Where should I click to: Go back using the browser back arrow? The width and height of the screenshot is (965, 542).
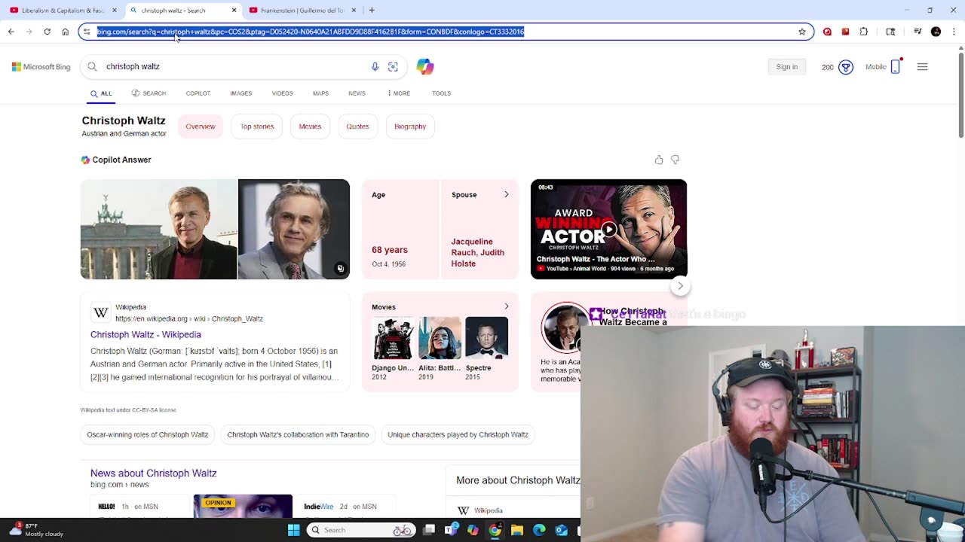[11, 32]
